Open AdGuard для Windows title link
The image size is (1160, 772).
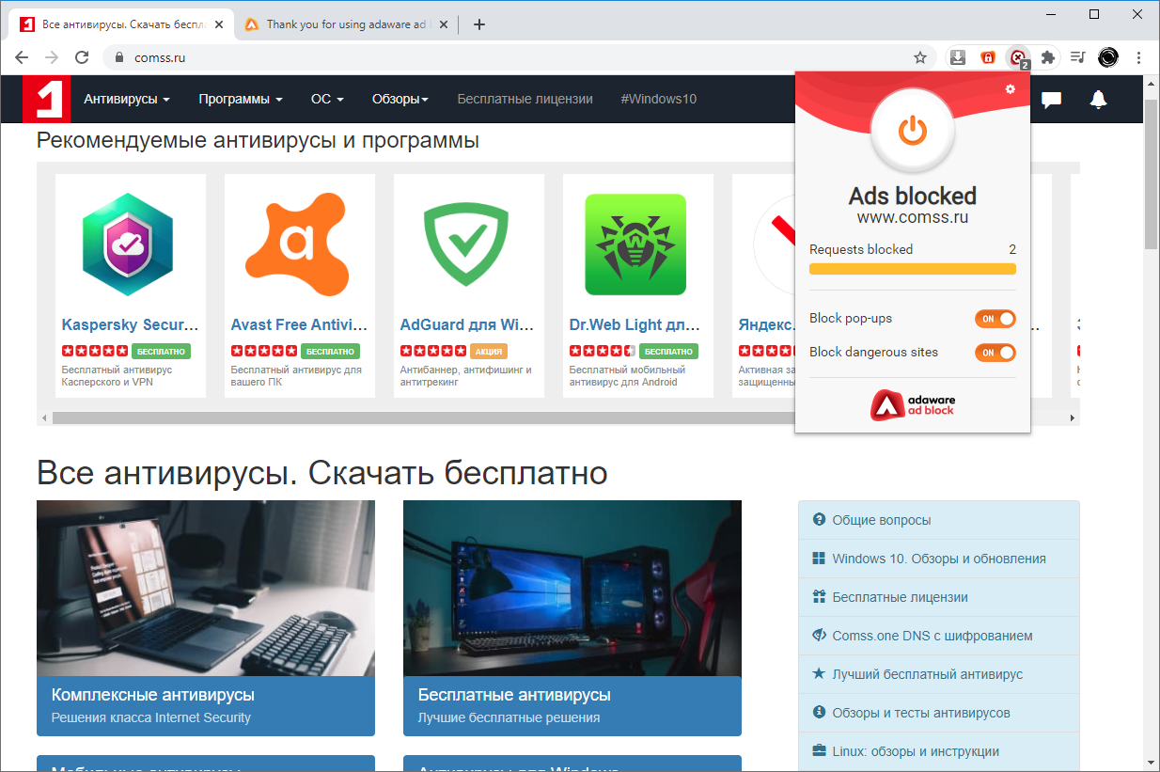click(467, 324)
